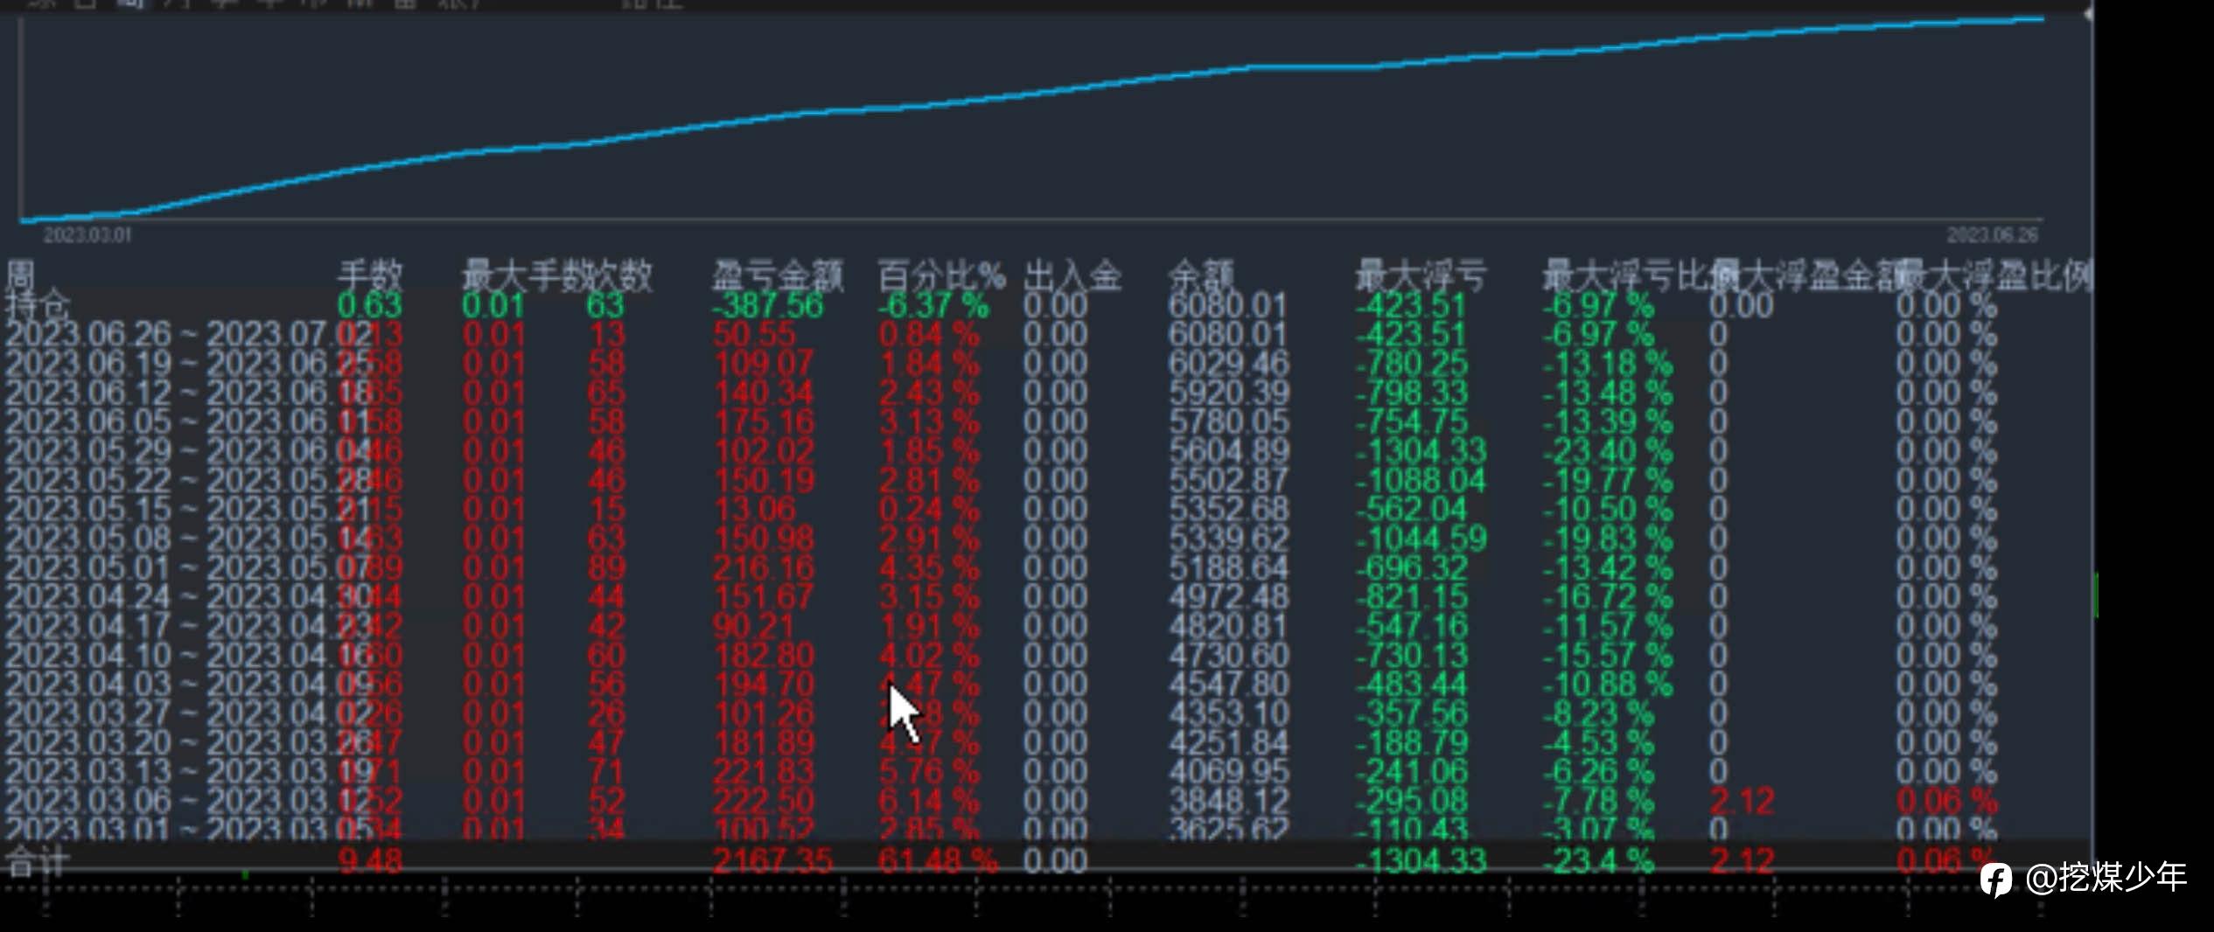Select the 持仓 row
The image size is (2214, 932).
[x=1047, y=306]
